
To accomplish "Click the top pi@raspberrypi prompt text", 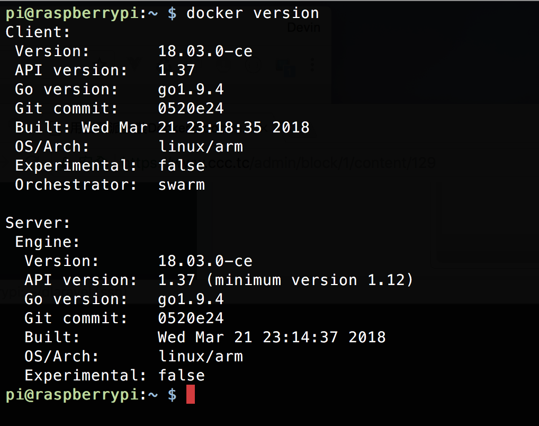I will point(82,14).
